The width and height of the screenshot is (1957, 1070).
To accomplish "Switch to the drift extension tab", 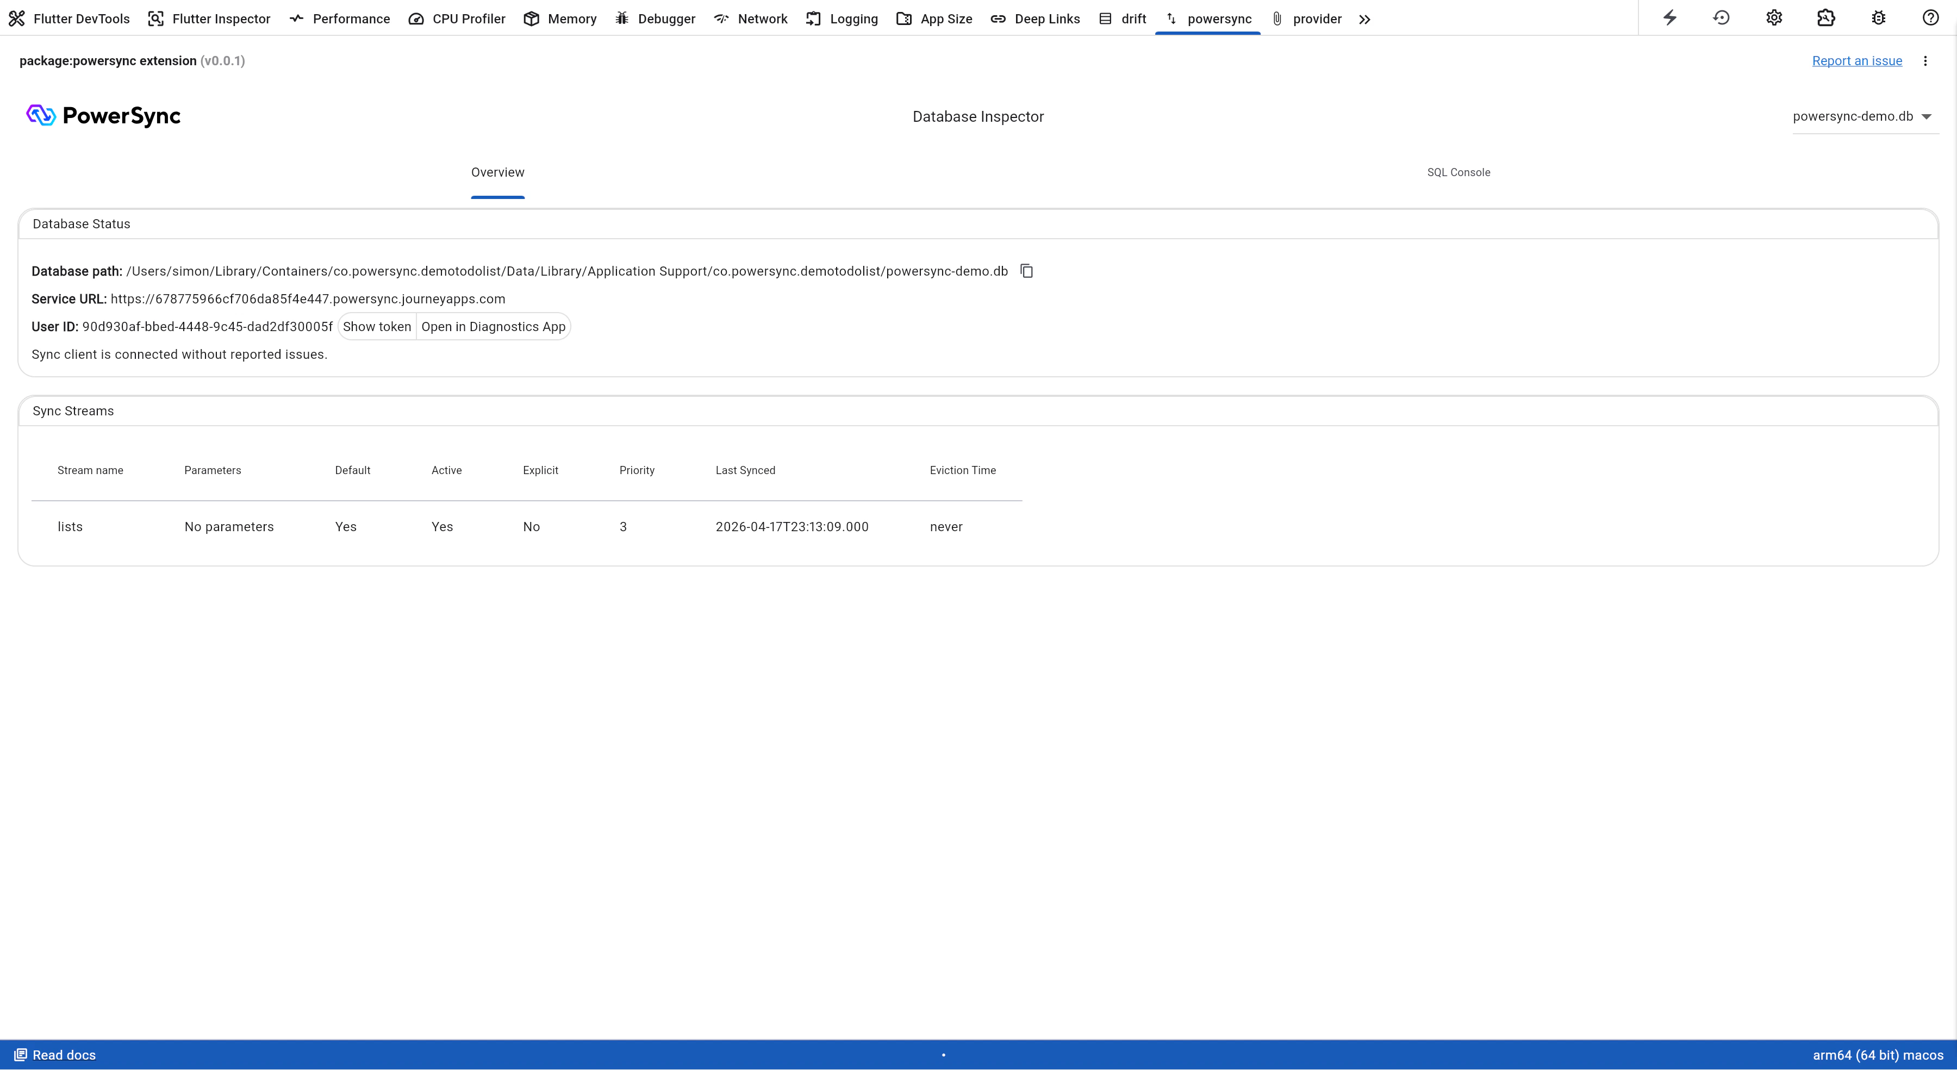I will pos(1122,18).
